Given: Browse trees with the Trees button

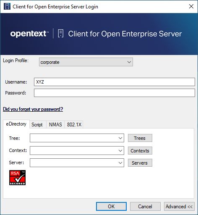Looking at the screenshot, I should [140, 138].
